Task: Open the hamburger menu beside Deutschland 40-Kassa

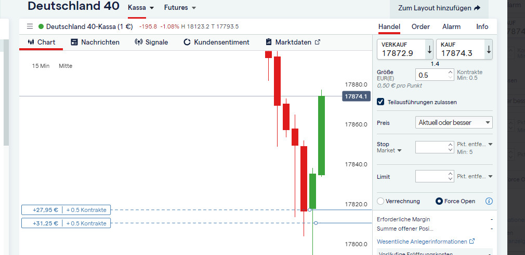Action: 30,26
